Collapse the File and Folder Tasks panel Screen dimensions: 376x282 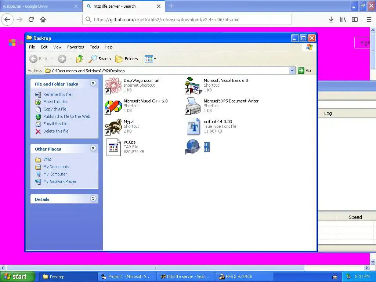pyautogui.click(x=93, y=83)
